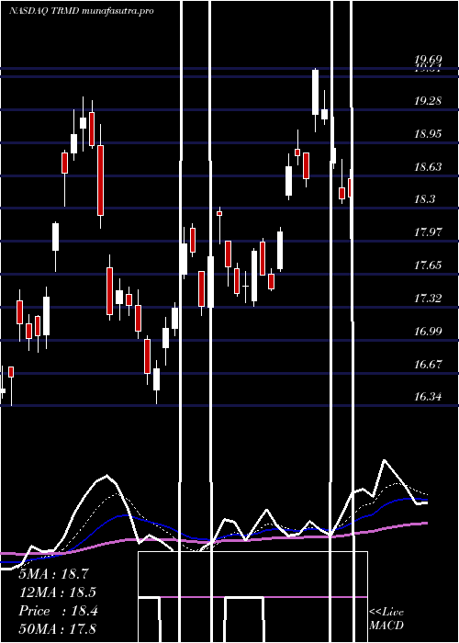Viewport: 459px width, 643px height.
Task: Select the 16.34 price level label
Action: (428, 397)
